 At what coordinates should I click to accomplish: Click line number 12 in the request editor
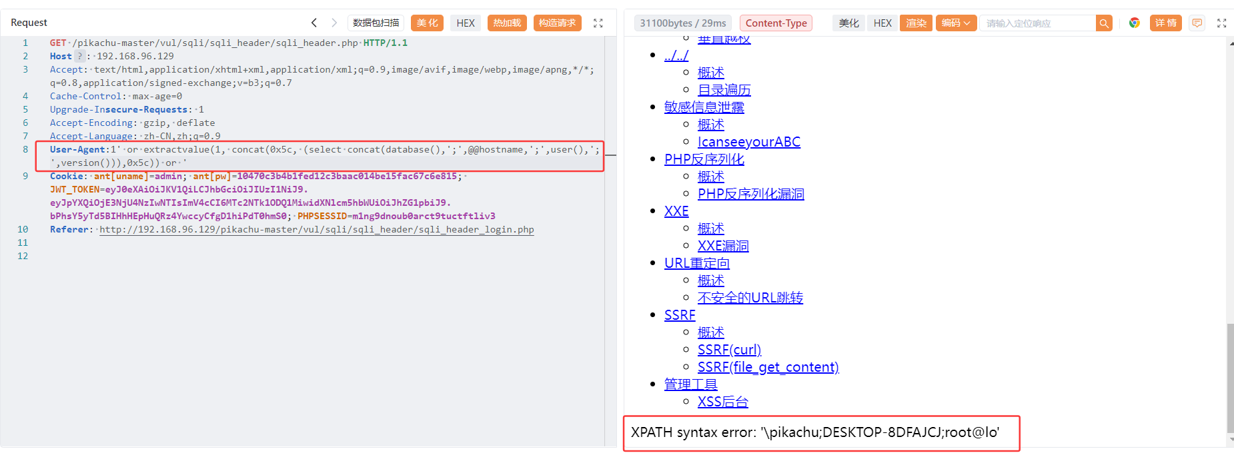tap(23, 256)
